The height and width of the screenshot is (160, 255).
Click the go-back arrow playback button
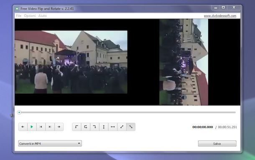tap(23, 127)
